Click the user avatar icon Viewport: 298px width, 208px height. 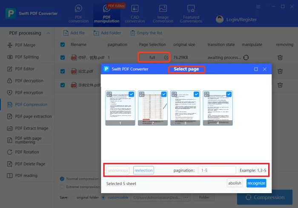[x=220, y=20]
